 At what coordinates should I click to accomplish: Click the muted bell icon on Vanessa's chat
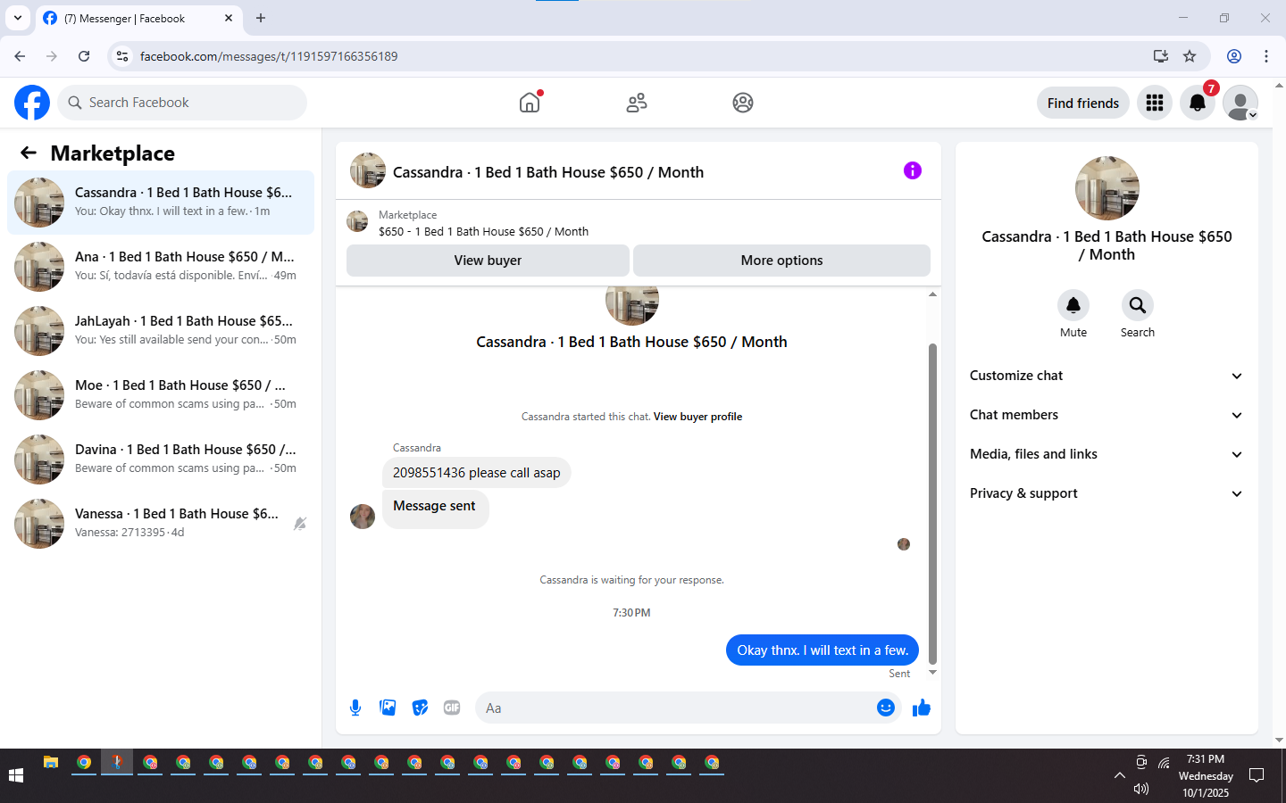(300, 524)
